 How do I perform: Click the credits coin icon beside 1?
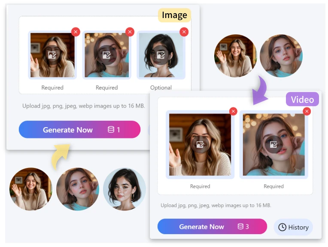pyautogui.click(x=111, y=130)
